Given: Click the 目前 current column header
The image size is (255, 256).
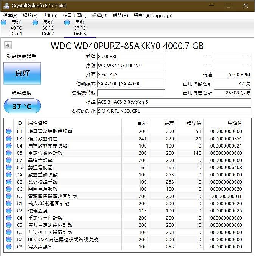Looking at the screenshot, I should [x=135, y=123].
